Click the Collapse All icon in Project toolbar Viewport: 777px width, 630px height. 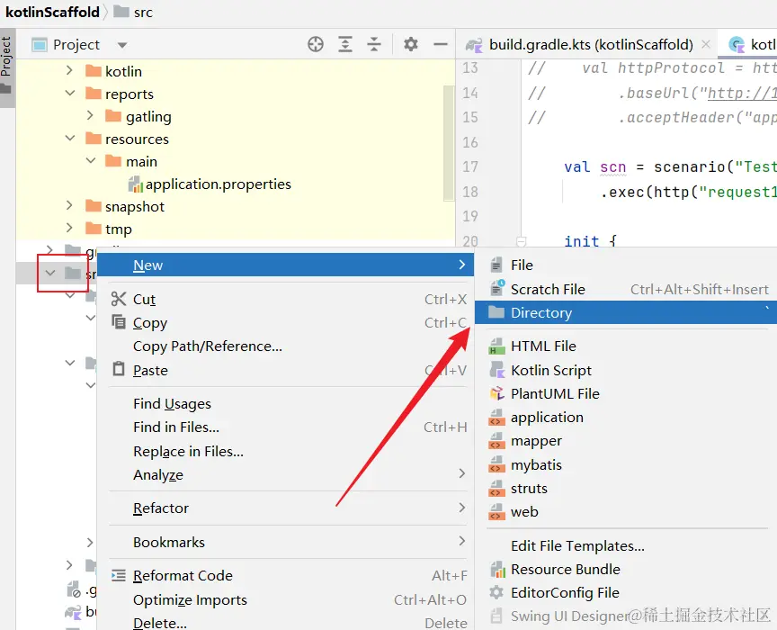tap(374, 45)
